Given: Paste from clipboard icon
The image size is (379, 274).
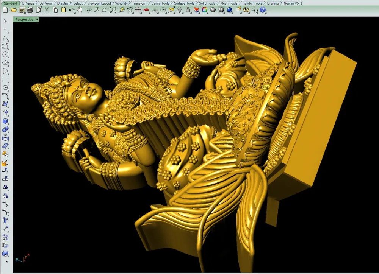Looking at the screenshot, I should coord(64,10).
